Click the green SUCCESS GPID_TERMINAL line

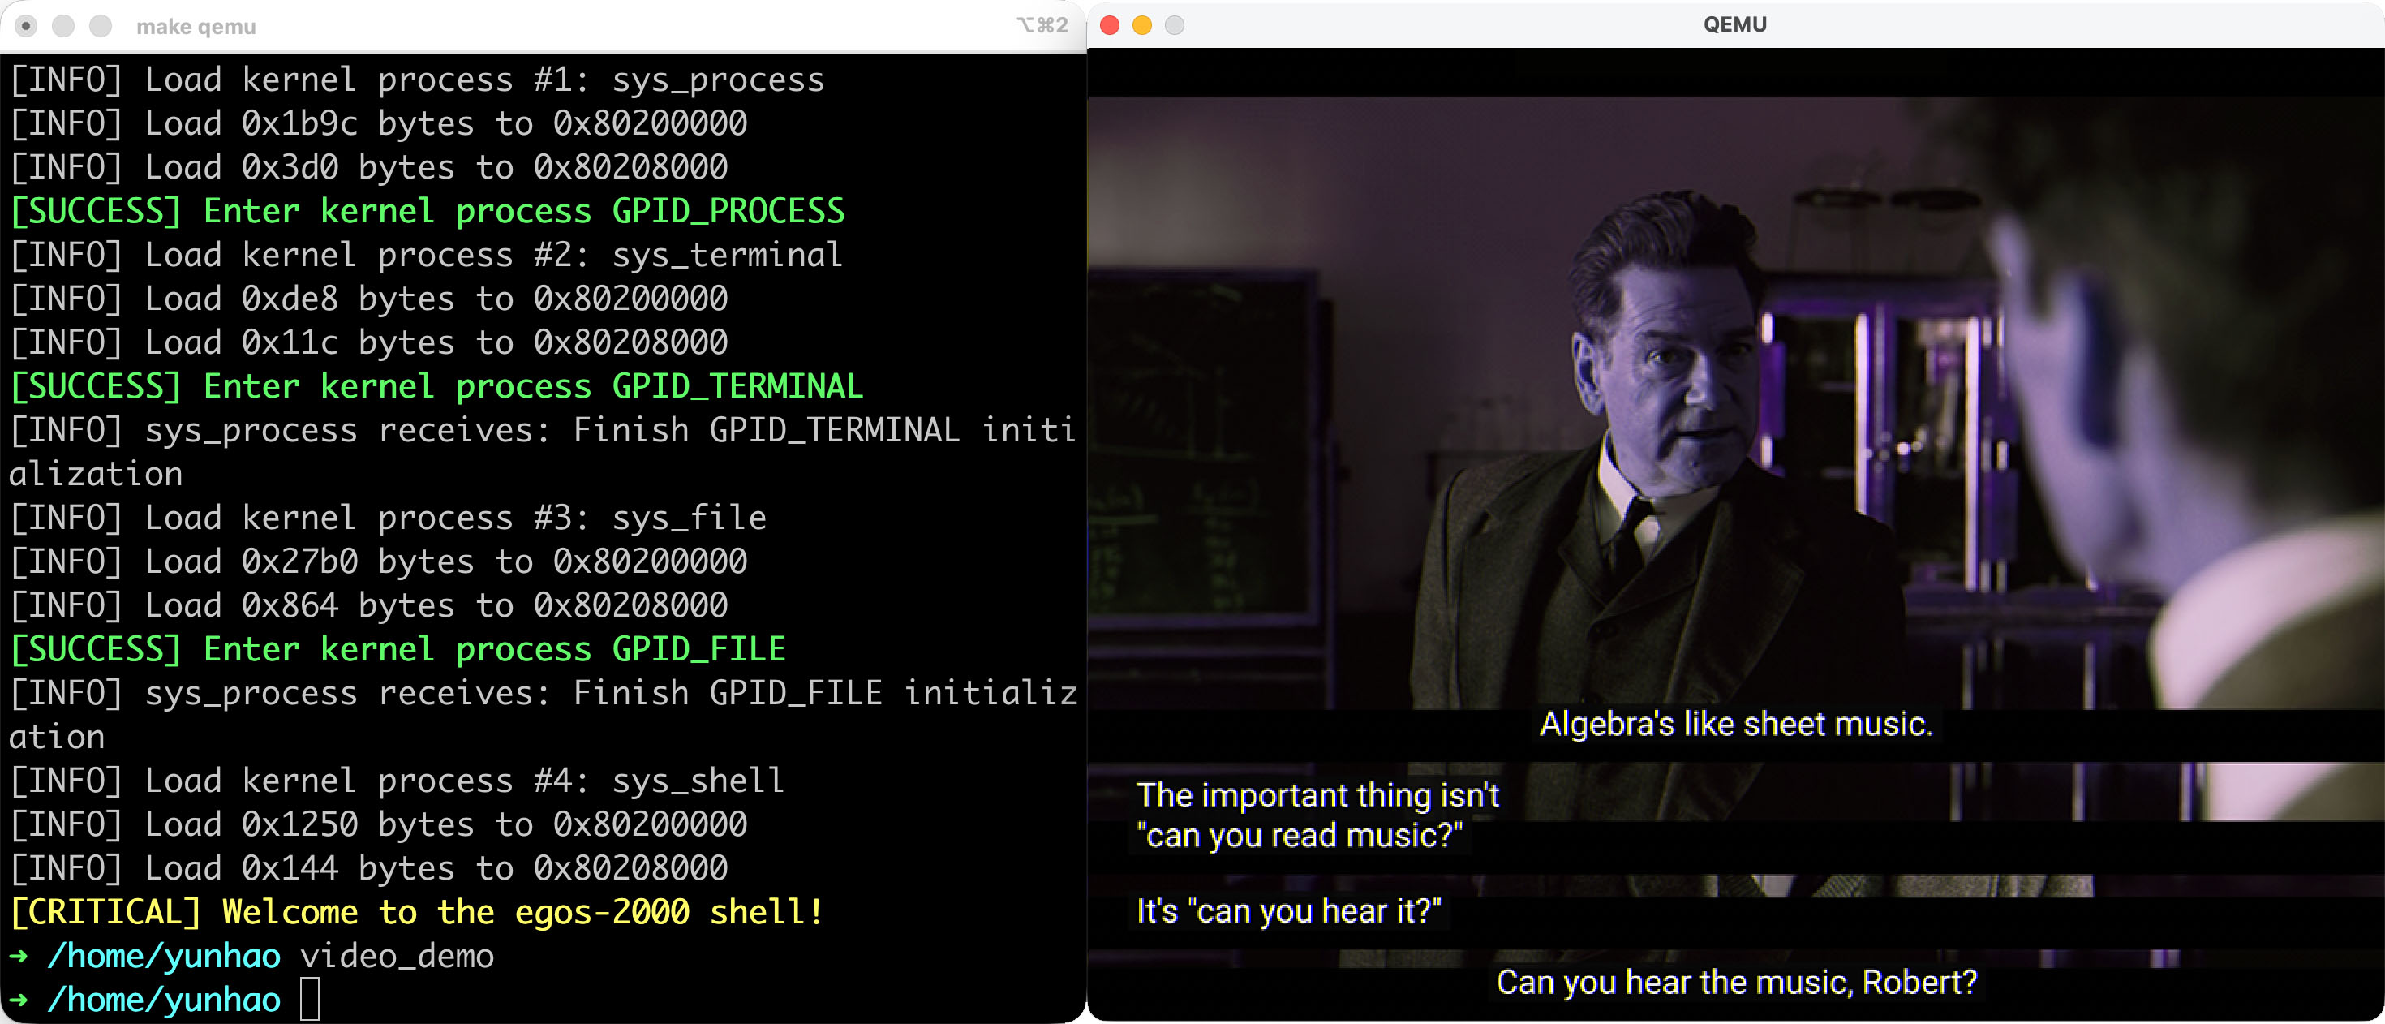click(435, 386)
